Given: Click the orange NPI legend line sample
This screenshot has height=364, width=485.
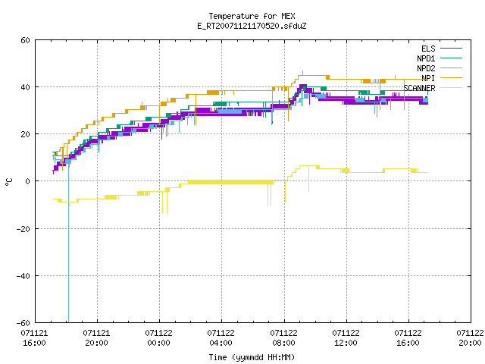Looking at the screenshot, I should pos(452,78).
